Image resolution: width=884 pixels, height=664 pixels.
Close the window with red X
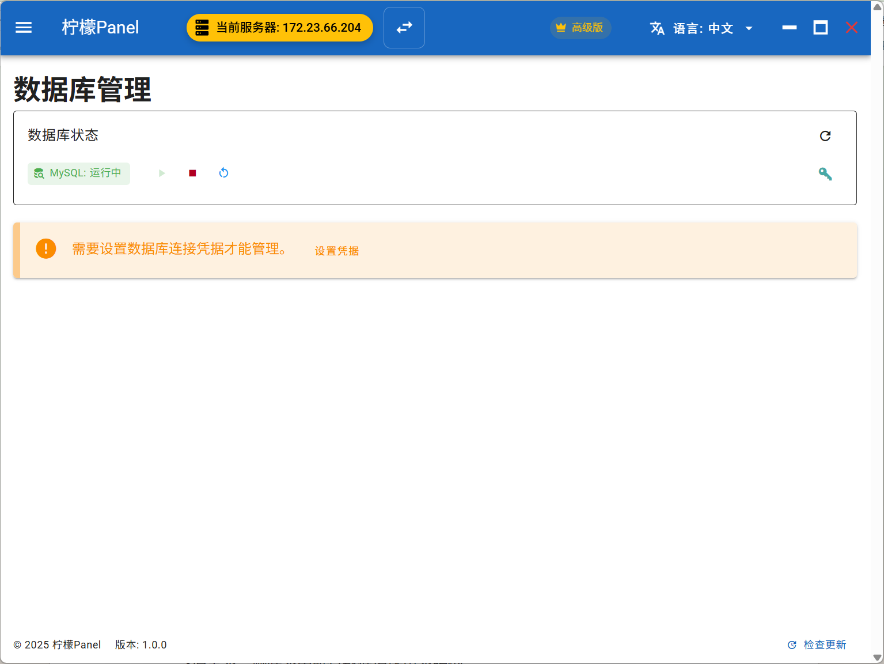click(x=851, y=28)
